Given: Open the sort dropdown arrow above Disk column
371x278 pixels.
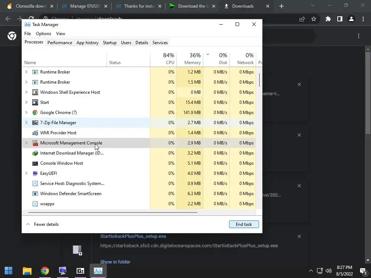Looking at the screenshot, I should point(208,55).
